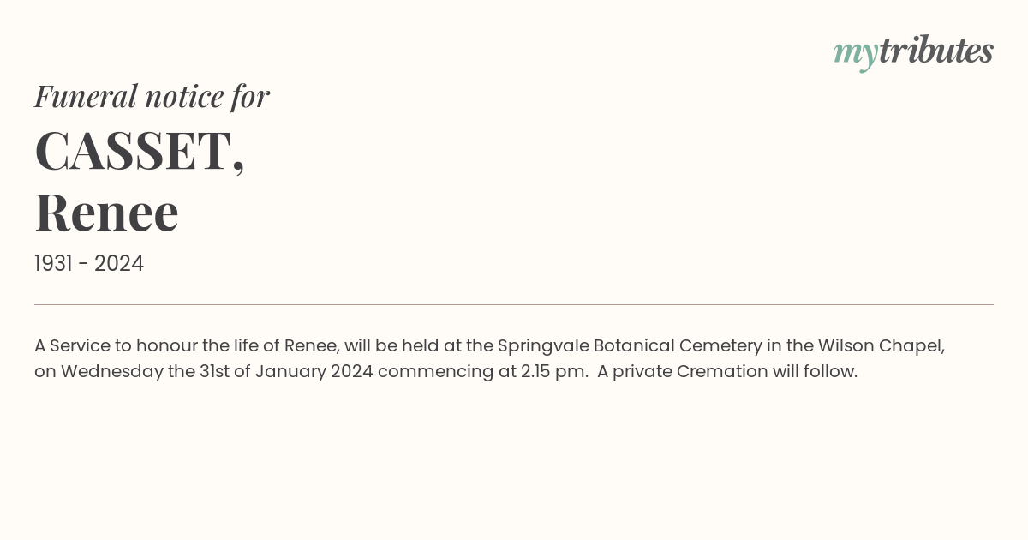Click the green "my" part of logo
The height and width of the screenshot is (540, 1028).
(x=856, y=55)
